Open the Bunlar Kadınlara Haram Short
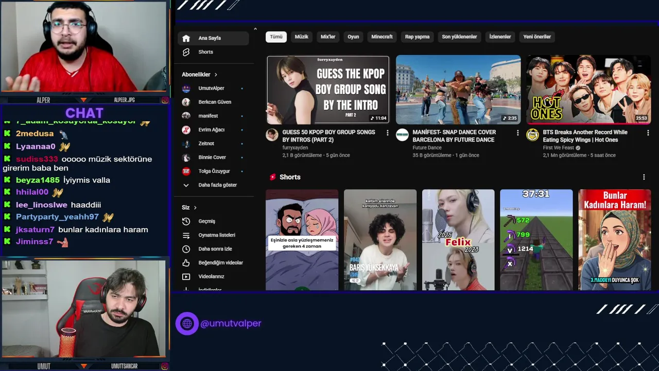 pyautogui.click(x=615, y=240)
